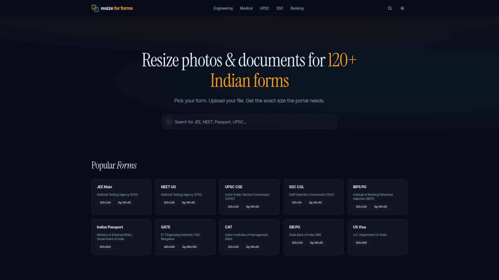499x280 pixels.
Task: Open the UPSC CSE form card
Action: point(249,197)
